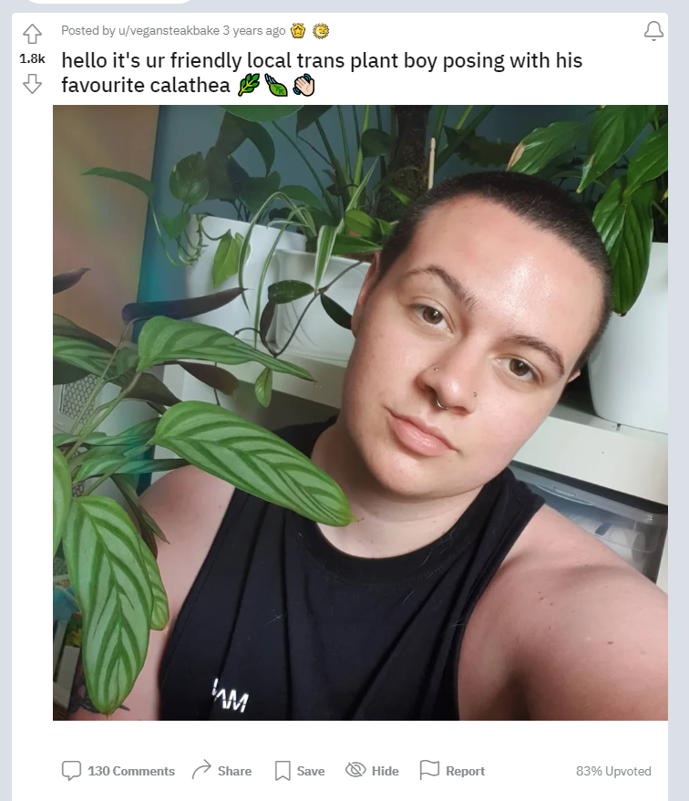Open the 130 Comments text link
The width and height of the screenshot is (689, 801).
[131, 771]
